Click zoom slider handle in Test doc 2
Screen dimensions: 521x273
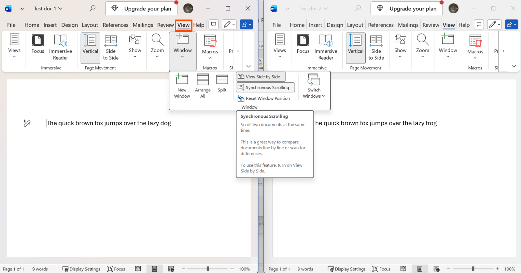tap(473, 269)
